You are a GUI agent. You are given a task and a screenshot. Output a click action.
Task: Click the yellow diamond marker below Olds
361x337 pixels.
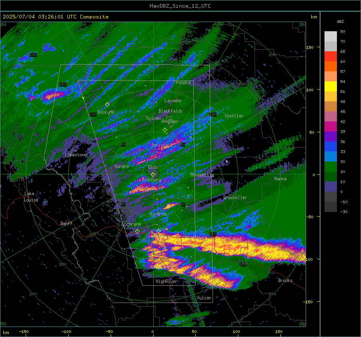153,175
